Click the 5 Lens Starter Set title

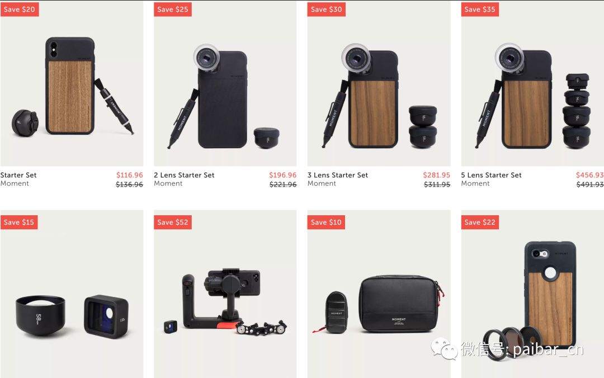pyautogui.click(x=491, y=175)
